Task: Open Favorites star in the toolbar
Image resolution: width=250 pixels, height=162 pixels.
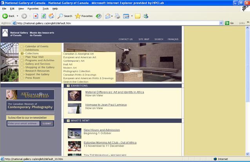Action: (x=78, y=16)
